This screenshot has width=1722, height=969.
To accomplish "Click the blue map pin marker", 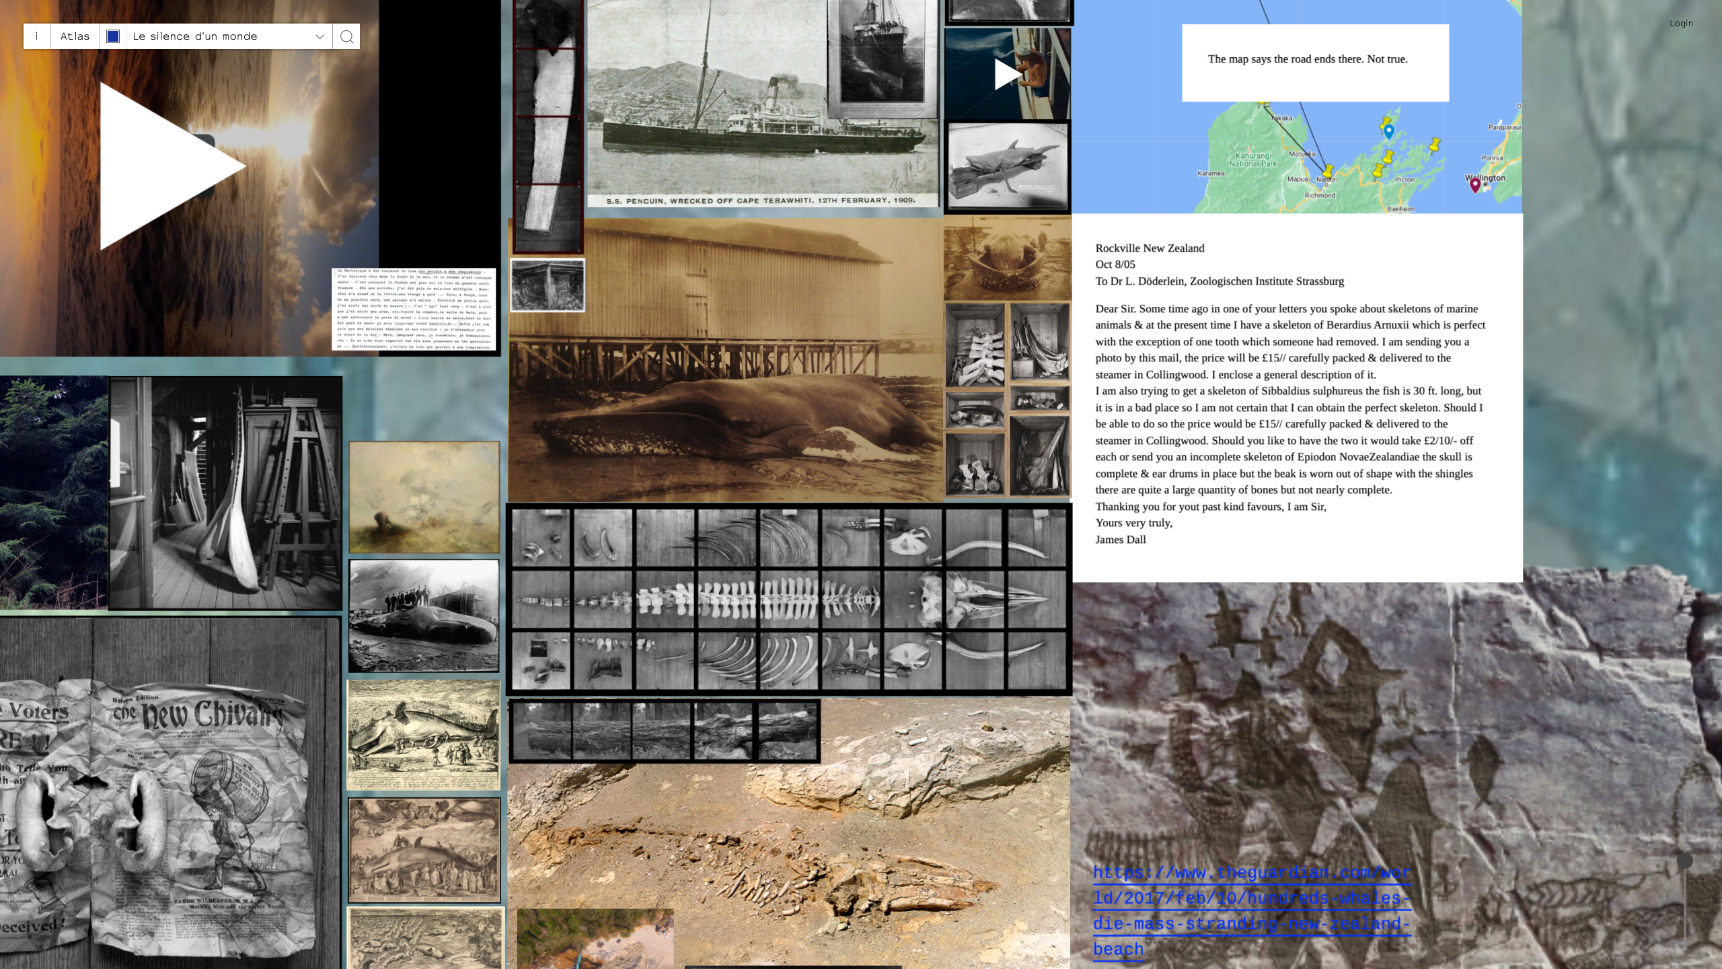I will 1389,132.
